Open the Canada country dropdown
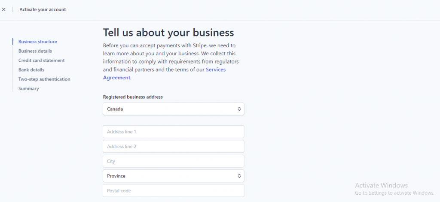The width and height of the screenshot is (440, 202). [x=174, y=109]
